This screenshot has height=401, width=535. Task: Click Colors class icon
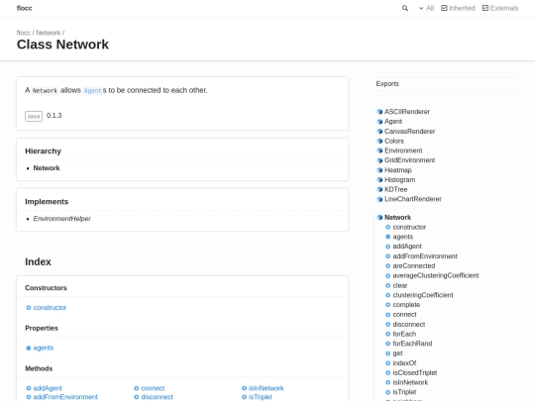379,142
